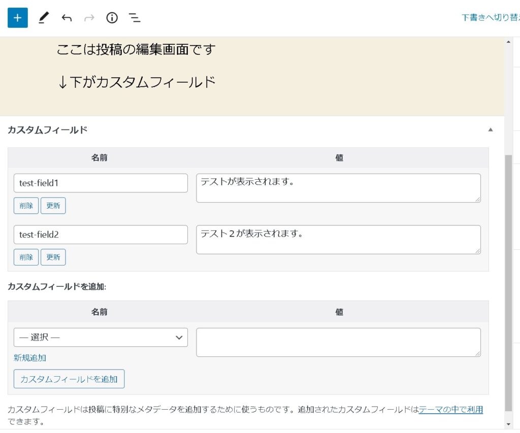Screen dimensions: 520x433
Task: Update the test-field1 custom field
Action: tap(53, 206)
